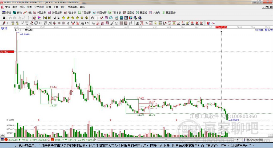Click the 42.6940 high price label

point(25,34)
